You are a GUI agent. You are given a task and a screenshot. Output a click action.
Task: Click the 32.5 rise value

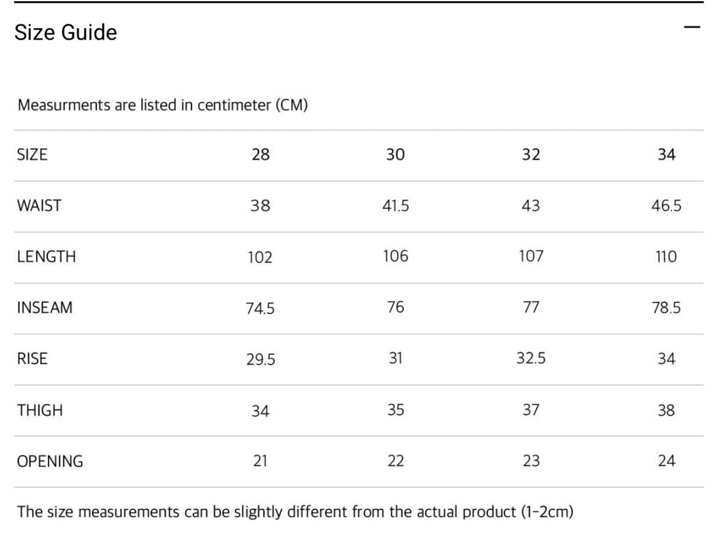click(530, 359)
